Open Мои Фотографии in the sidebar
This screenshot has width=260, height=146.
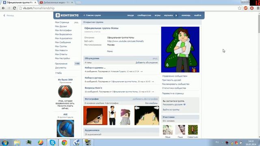[63, 30]
